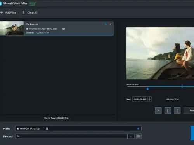Click settings icon inside Profile field
Screen dimensions: 194x145
pos(47,128)
